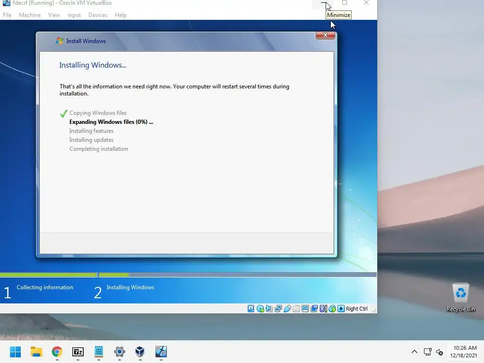The height and width of the screenshot is (363, 484).
Task: Maximize the VirtualBox VM window
Action: (x=345, y=3)
